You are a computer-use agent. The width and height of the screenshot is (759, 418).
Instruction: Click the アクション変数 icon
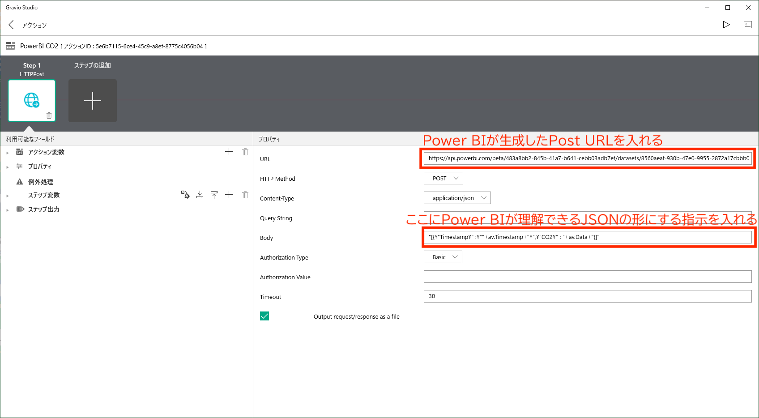[20, 152]
